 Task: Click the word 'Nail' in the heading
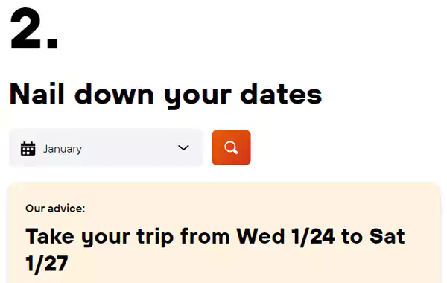(x=37, y=94)
